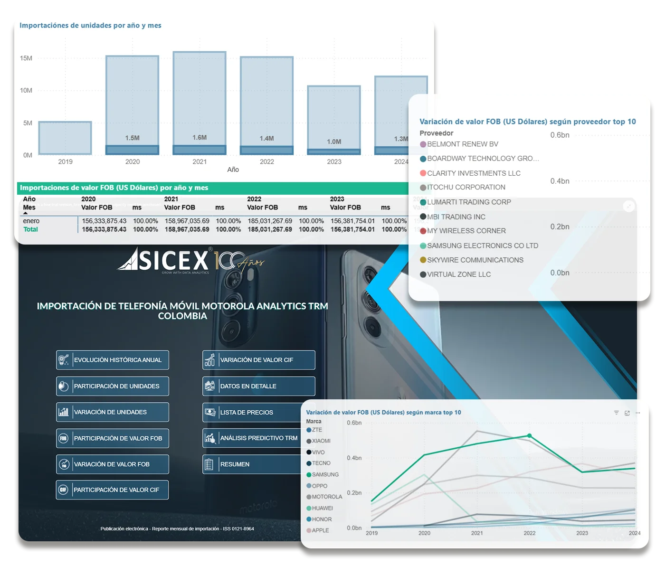The height and width of the screenshot is (585, 665).
Task: Click the focus mode icon on the brand chart
Action: click(x=627, y=413)
